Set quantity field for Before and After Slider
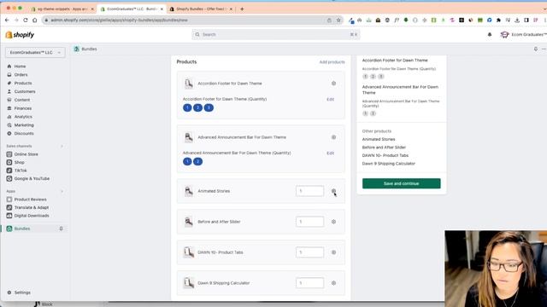 [309, 222]
